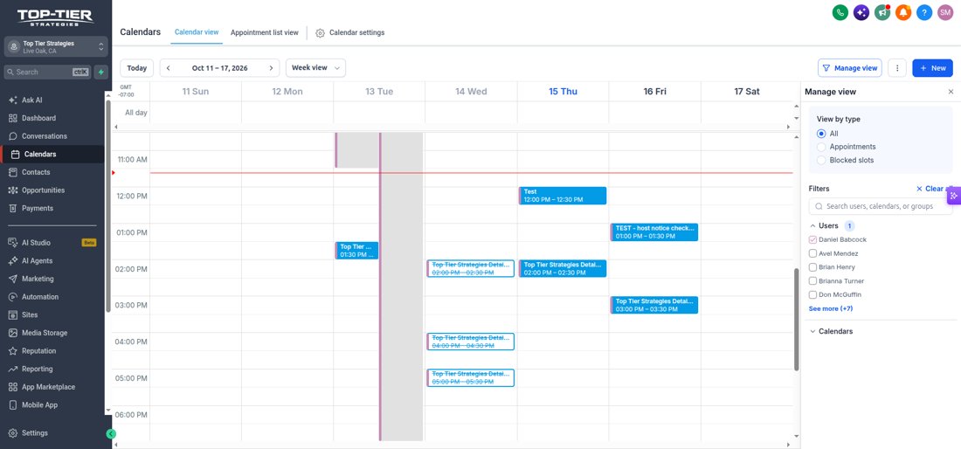Click the 15 Thu day header
The image size is (961, 449).
[563, 92]
